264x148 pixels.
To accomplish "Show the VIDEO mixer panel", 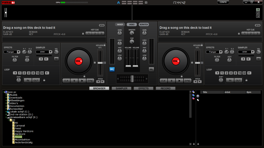I will 132,24.
